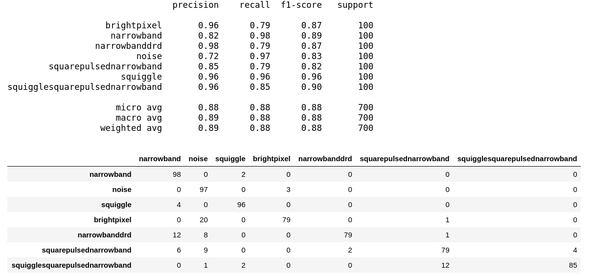Select the weighted avg label in the report
591x276 pixels.
coord(131,128)
